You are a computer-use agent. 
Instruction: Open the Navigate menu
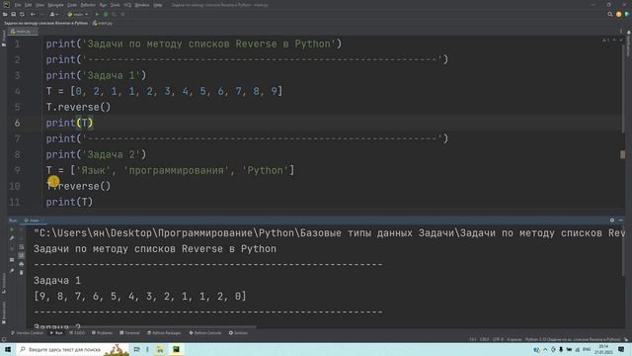coord(55,5)
